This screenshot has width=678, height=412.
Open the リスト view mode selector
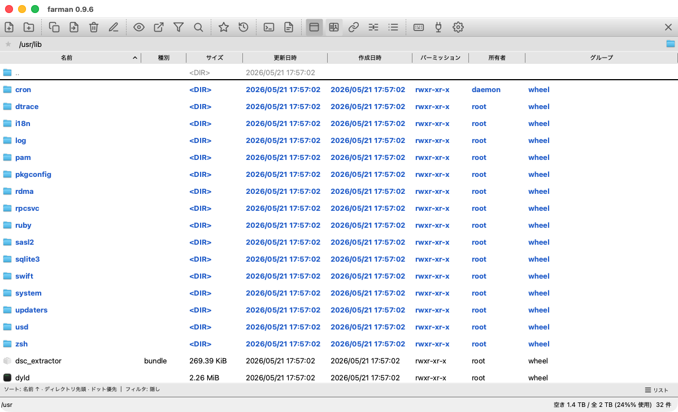coord(657,391)
